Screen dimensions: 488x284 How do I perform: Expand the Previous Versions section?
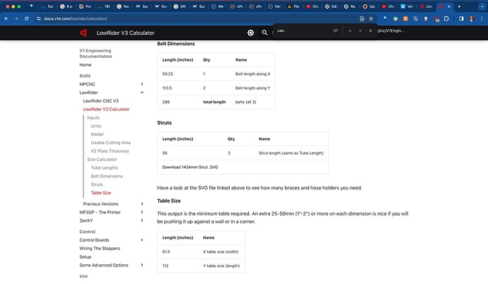142,204
